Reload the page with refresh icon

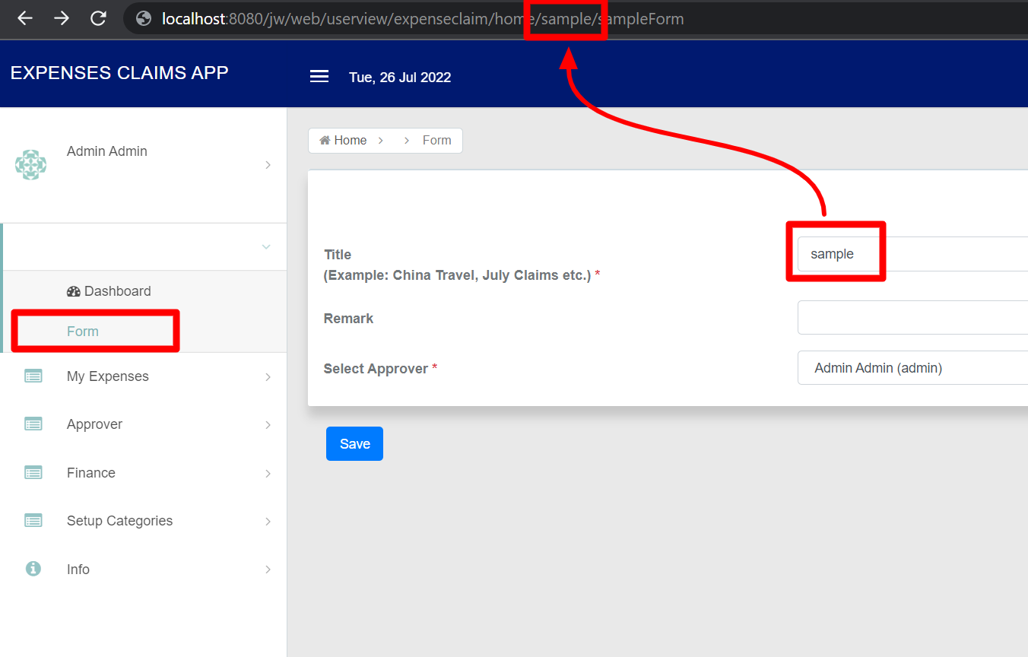click(x=98, y=18)
